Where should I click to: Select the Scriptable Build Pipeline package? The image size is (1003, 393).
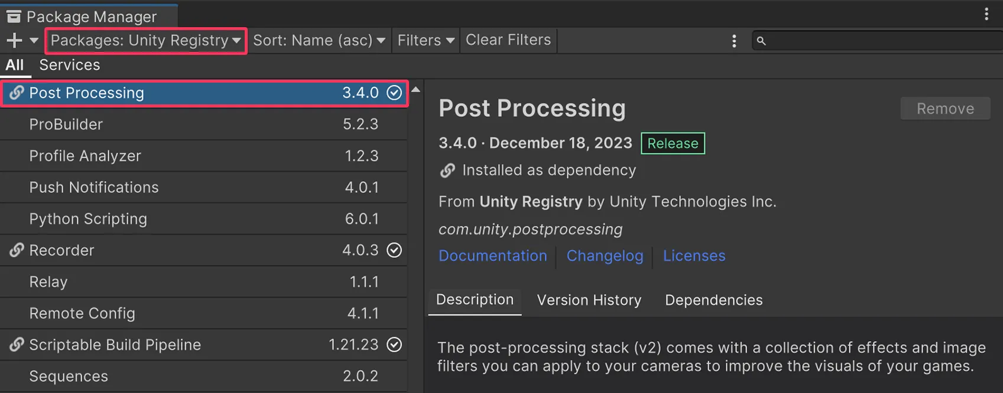(x=204, y=345)
